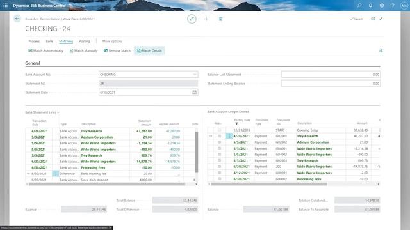The width and height of the screenshot is (410, 230).
Task: Select ledger amount -2.00 cell
Action: click(x=364, y=172)
